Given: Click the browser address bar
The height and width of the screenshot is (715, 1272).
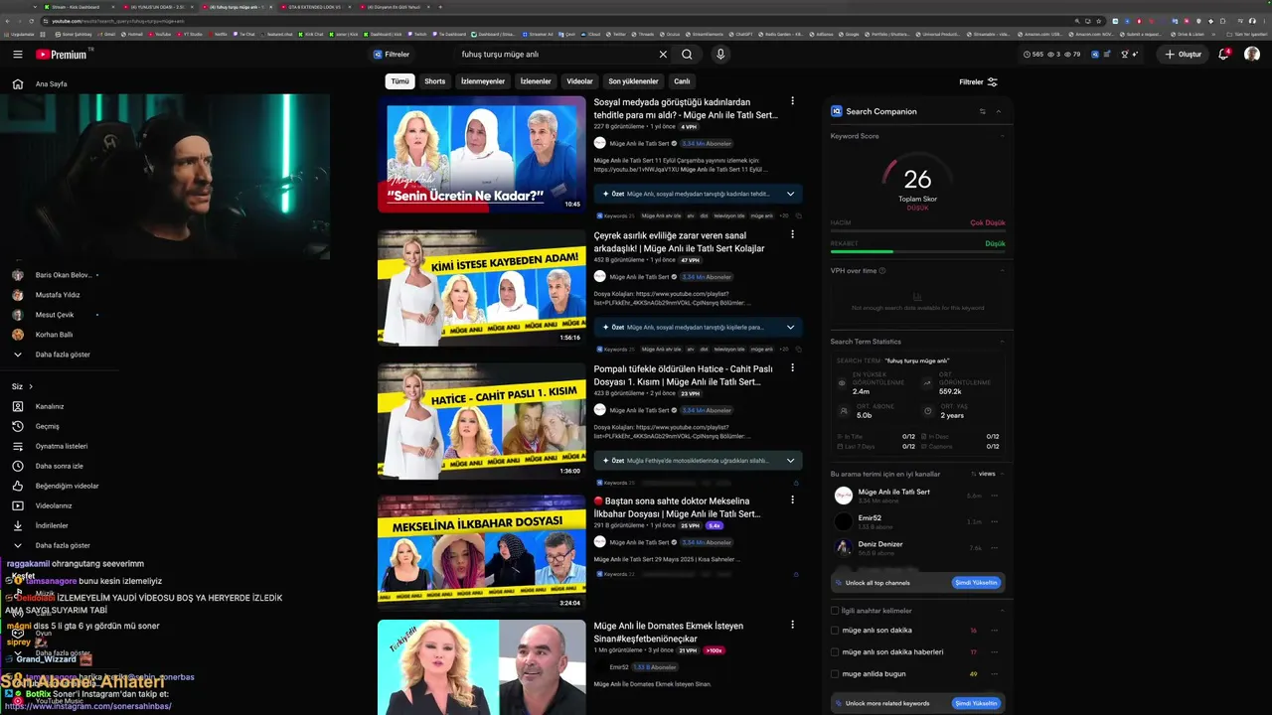Looking at the screenshot, I should [x=556, y=21].
